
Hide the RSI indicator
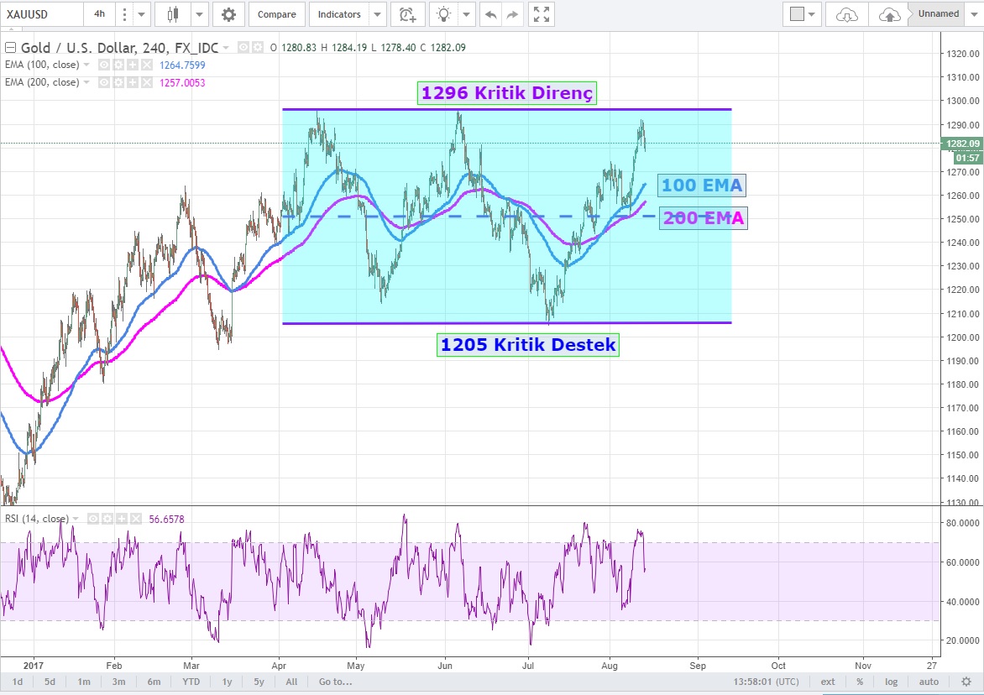[x=93, y=519]
